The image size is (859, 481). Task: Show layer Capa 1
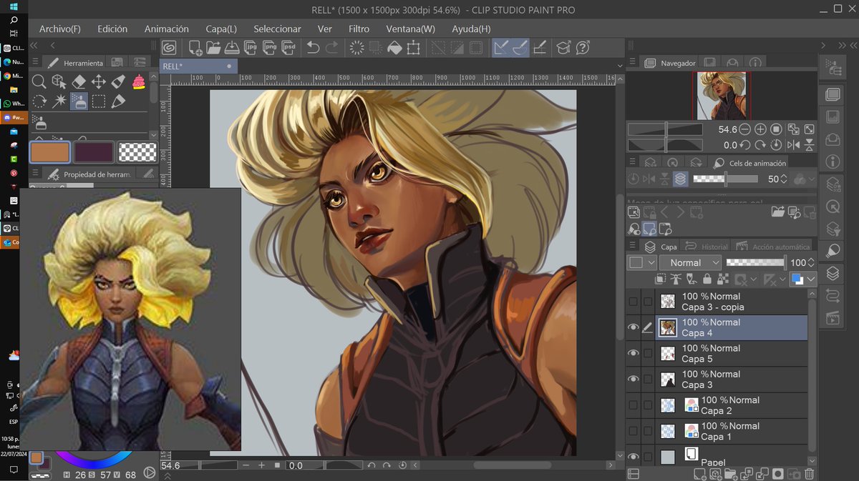(x=633, y=431)
